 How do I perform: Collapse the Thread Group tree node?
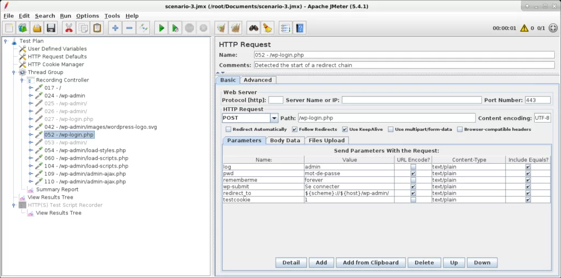tap(14, 72)
